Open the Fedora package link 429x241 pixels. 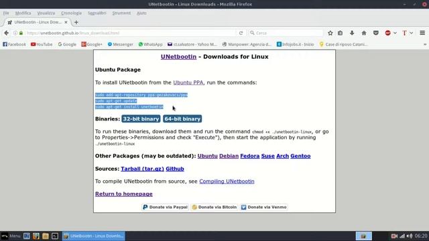pyautogui.click(x=250, y=156)
